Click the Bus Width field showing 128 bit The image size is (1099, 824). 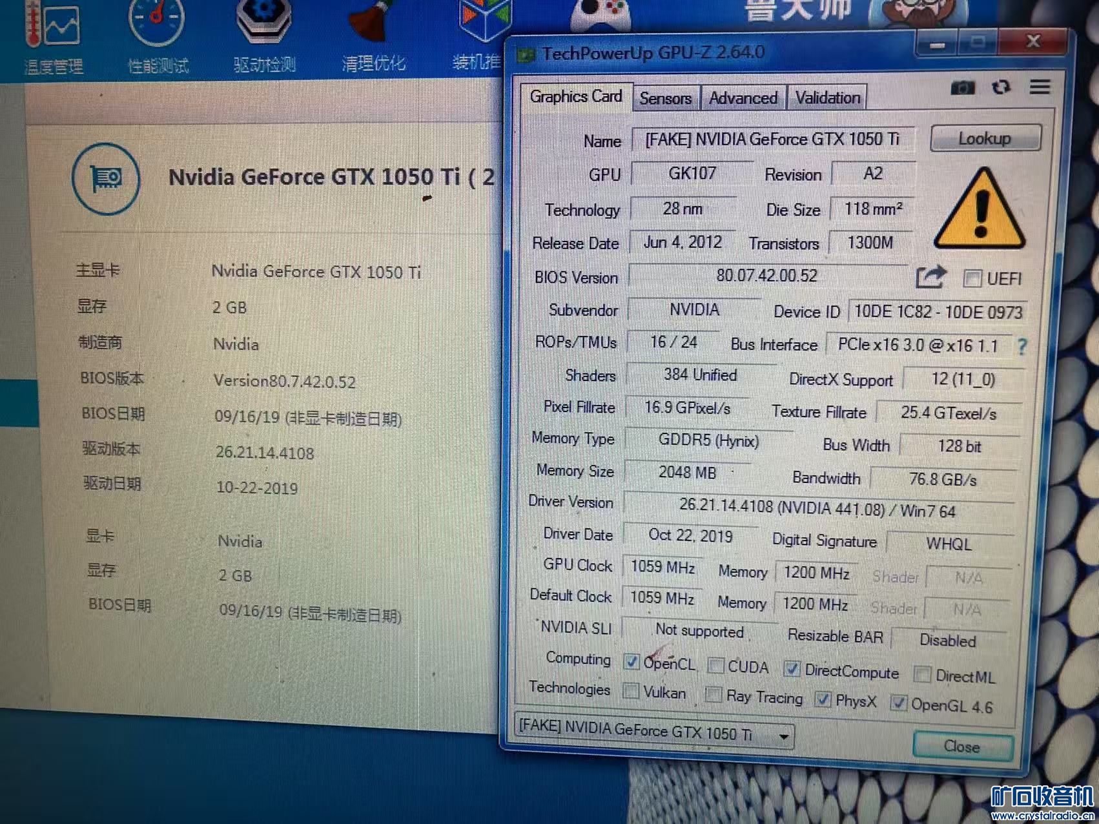(959, 446)
